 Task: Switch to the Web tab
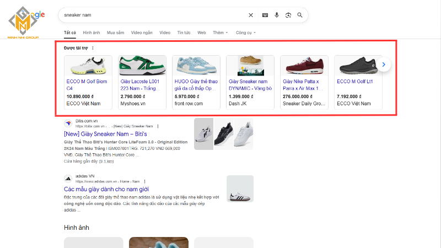click(x=202, y=33)
